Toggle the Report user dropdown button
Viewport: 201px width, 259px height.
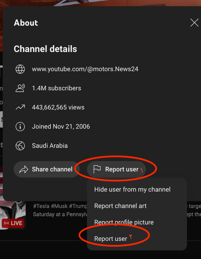(116, 169)
